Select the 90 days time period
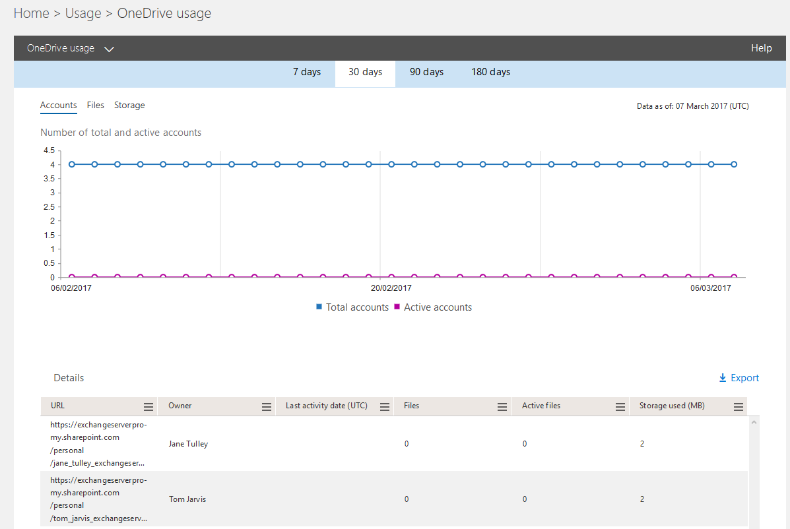The image size is (790, 529). point(426,71)
